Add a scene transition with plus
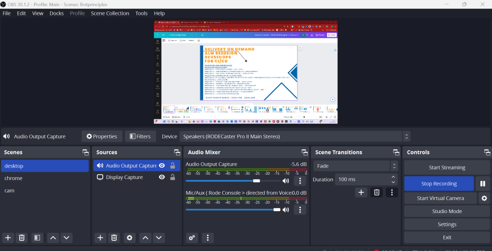 (361, 192)
